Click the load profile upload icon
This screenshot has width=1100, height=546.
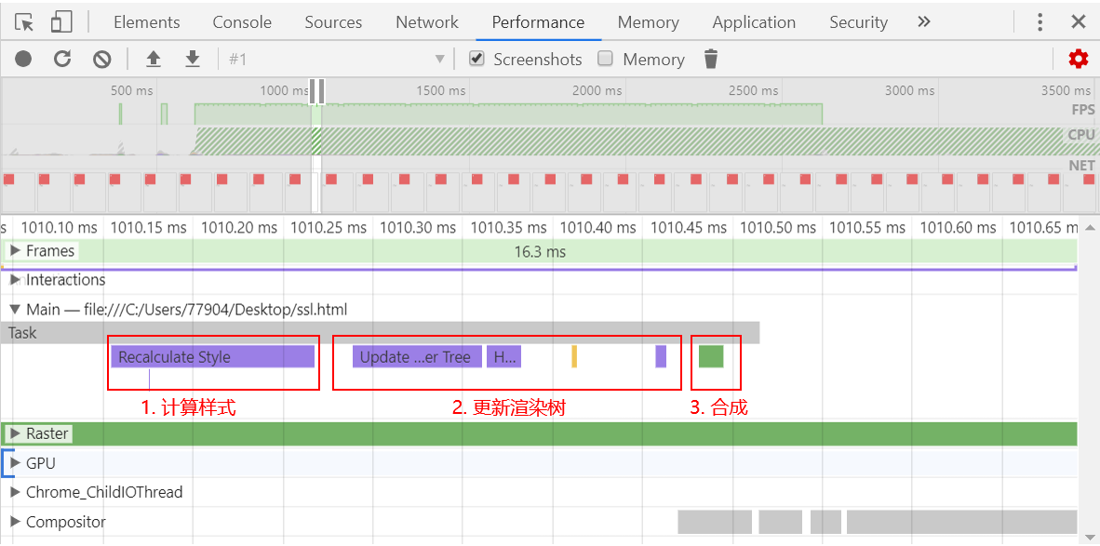pos(154,60)
